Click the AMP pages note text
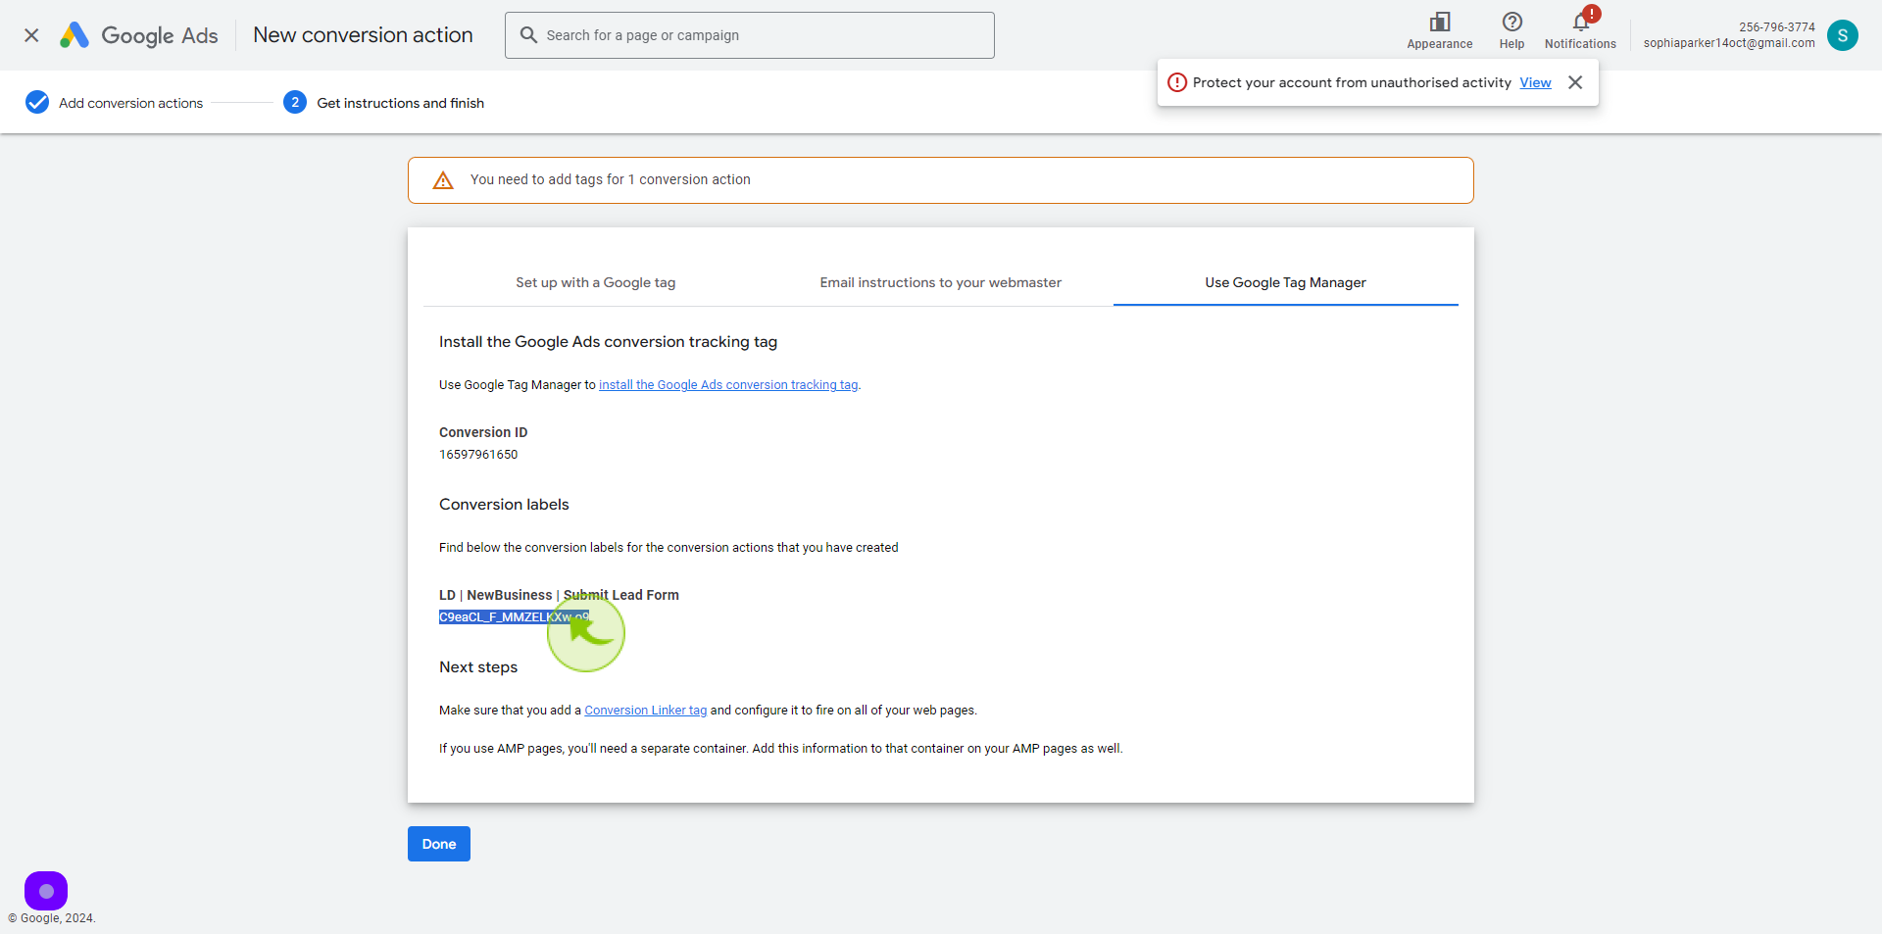The height and width of the screenshot is (934, 1882). (781, 749)
